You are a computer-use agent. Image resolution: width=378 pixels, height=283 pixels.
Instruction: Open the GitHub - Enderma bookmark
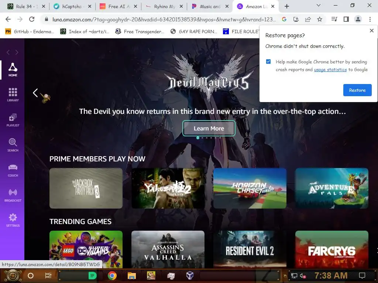coord(30,31)
